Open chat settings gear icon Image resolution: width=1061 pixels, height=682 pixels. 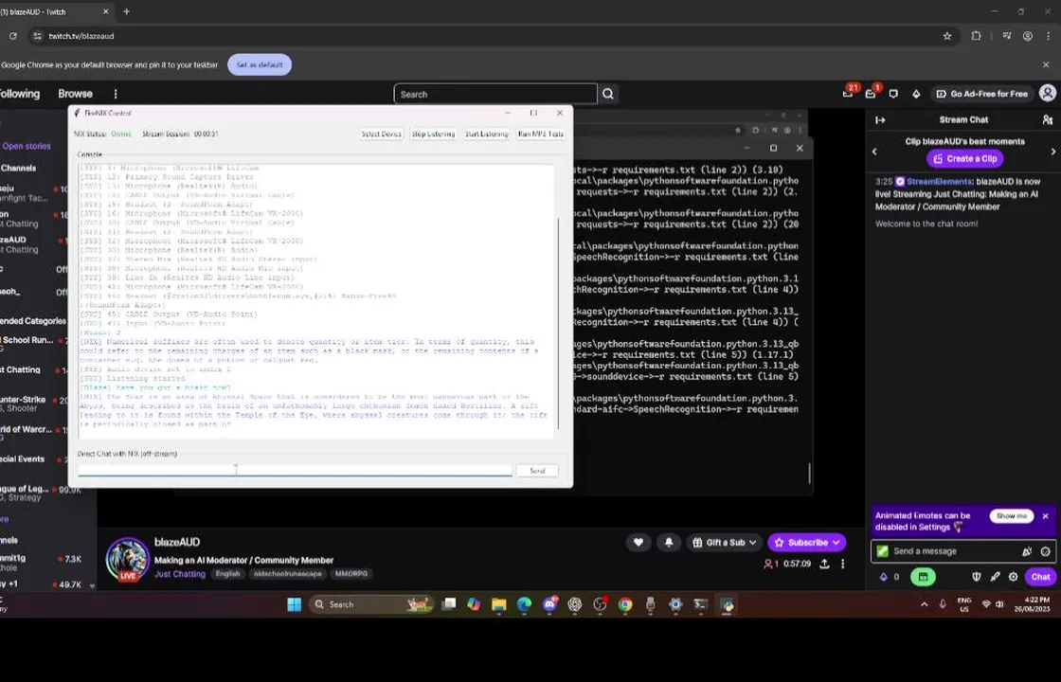click(x=1013, y=577)
